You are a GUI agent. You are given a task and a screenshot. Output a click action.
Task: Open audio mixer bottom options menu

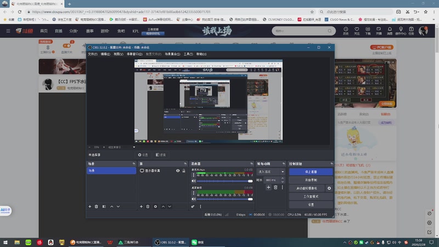(x=200, y=207)
